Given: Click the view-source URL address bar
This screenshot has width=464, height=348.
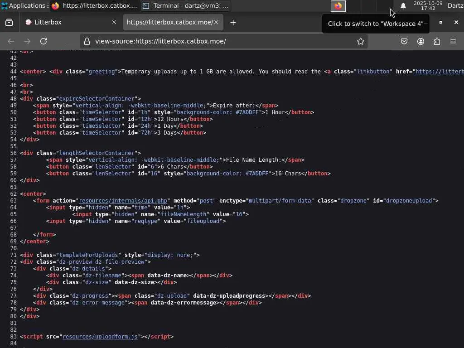Looking at the screenshot, I should [x=224, y=41].
